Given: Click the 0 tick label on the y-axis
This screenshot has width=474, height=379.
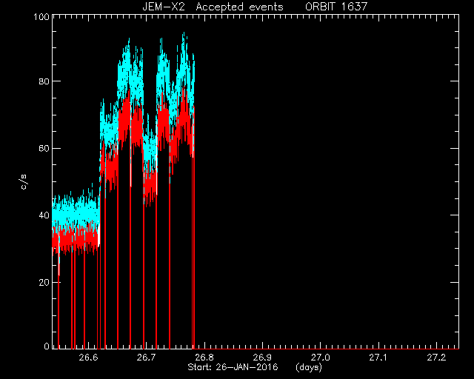Looking at the screenshot, I should [x=47, y=346].
